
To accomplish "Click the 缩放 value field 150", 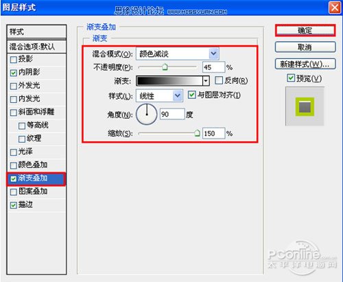I will click(x=213, y=133).
